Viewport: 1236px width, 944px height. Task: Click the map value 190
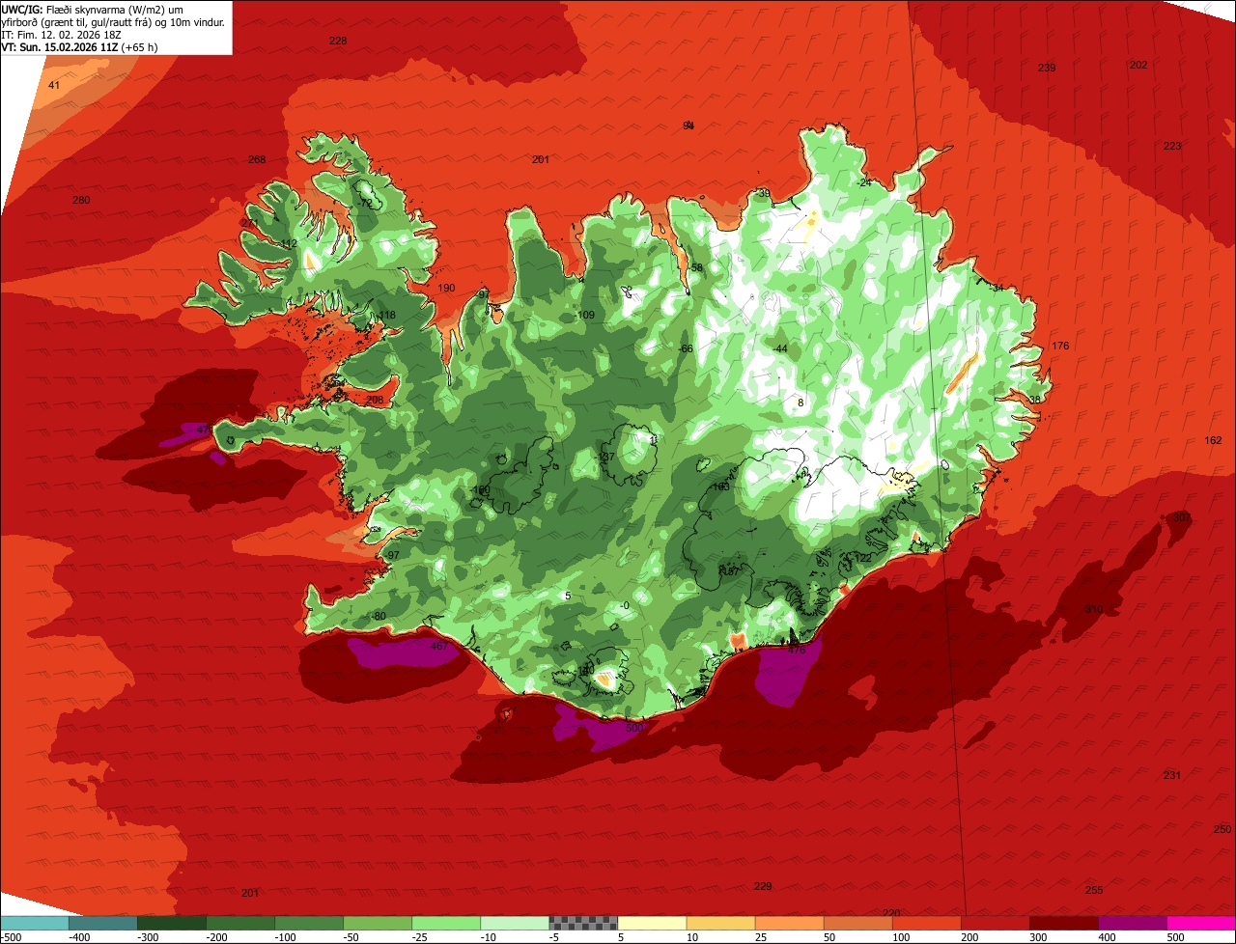point(446,289)
